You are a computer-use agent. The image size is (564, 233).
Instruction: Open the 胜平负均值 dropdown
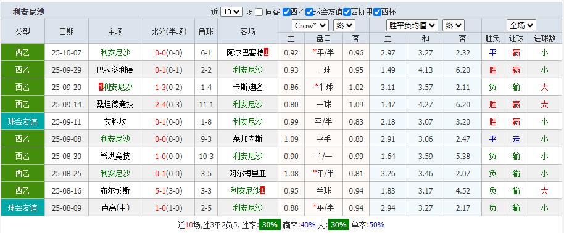(412, 25)
